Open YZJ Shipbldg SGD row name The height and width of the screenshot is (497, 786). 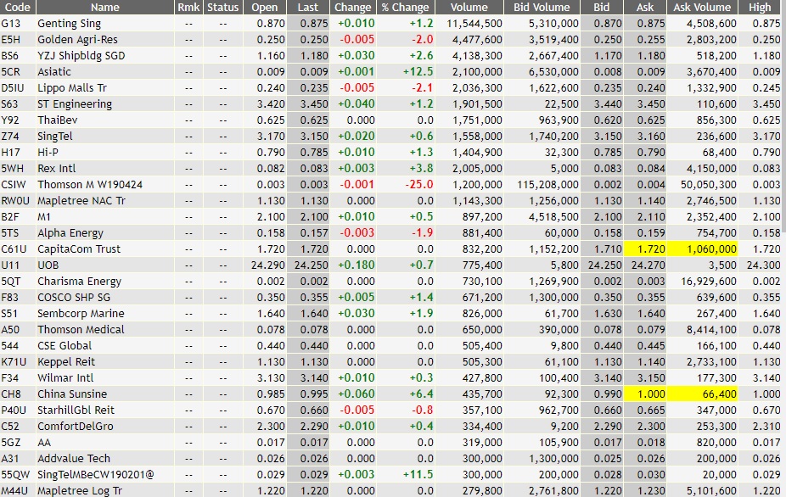pyautogui.click(x=81, y=56)
